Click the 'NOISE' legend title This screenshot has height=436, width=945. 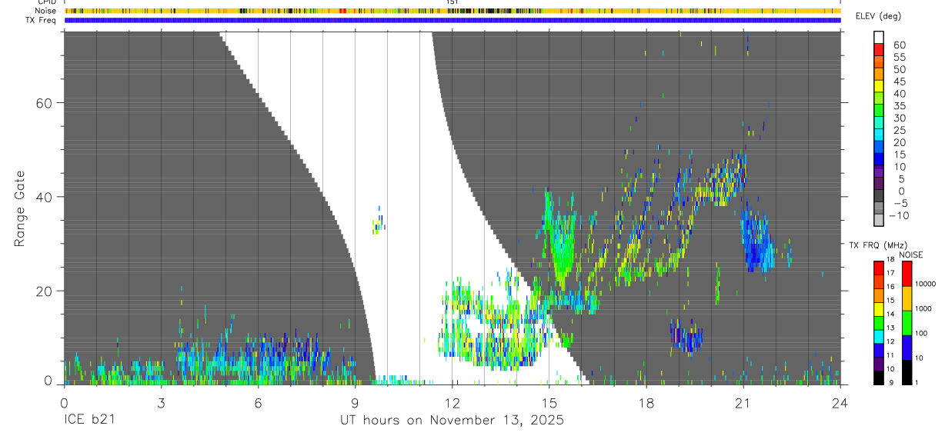click(910, 255)
